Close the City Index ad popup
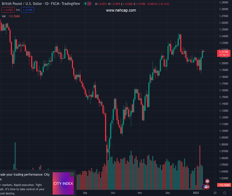 (72, 174)
